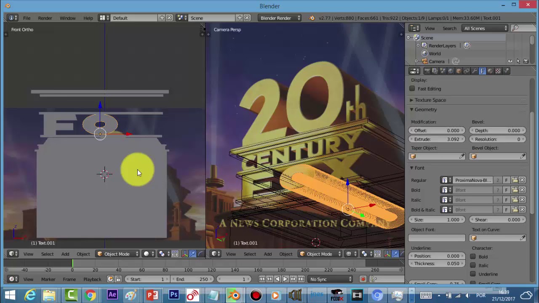Open the Window menu
The width and height of the screenshot is (539, 303).
tap(67, 18)
